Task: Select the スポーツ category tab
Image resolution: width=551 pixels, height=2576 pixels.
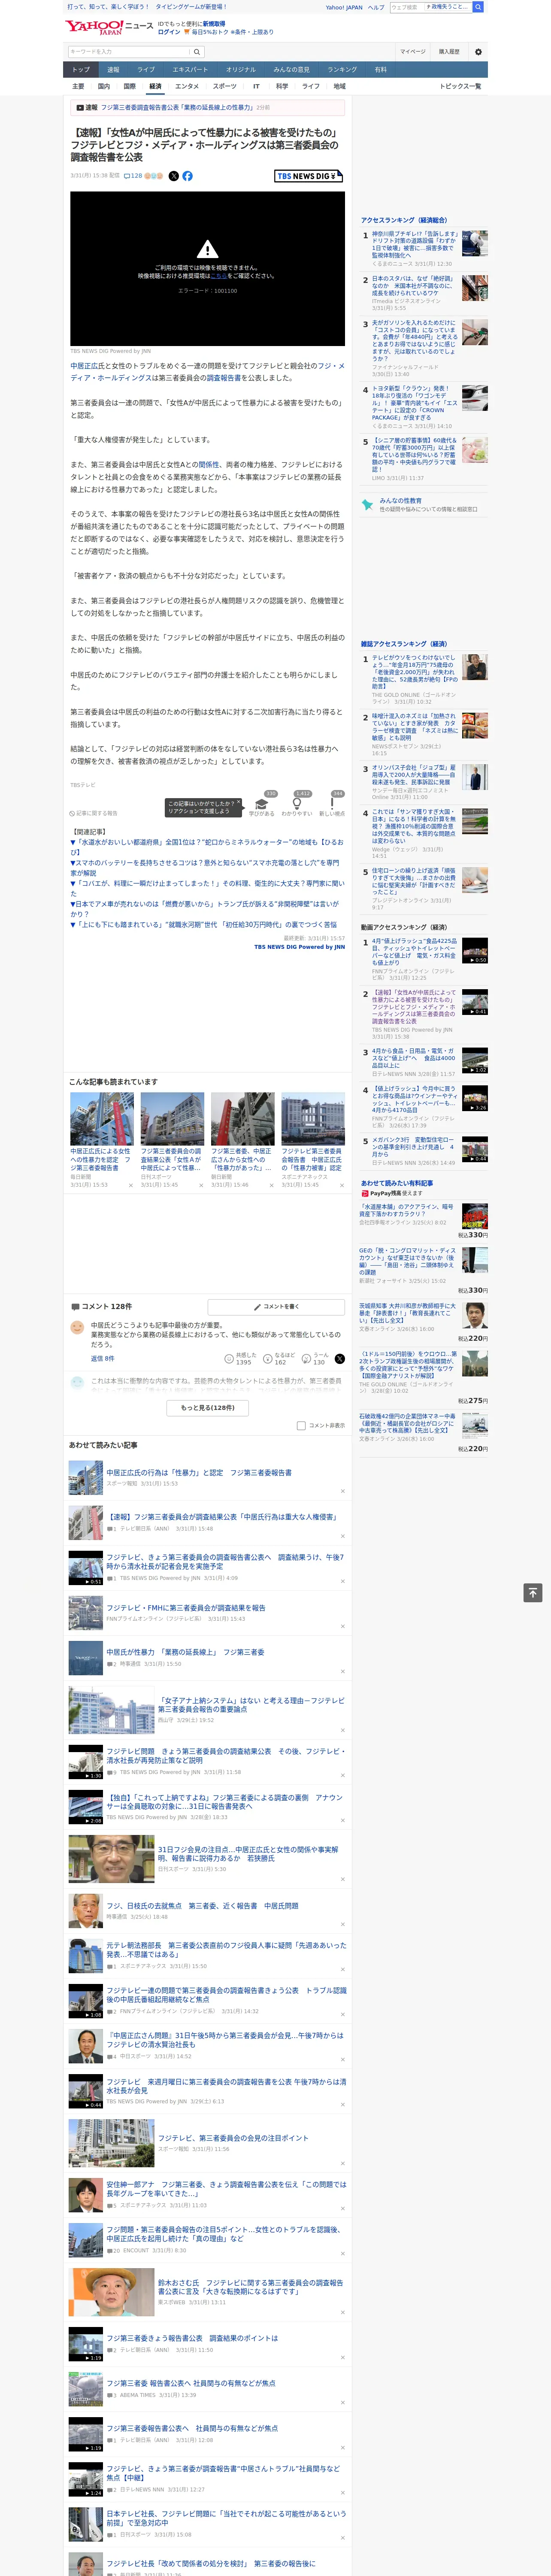Action: tap(225, 86)
